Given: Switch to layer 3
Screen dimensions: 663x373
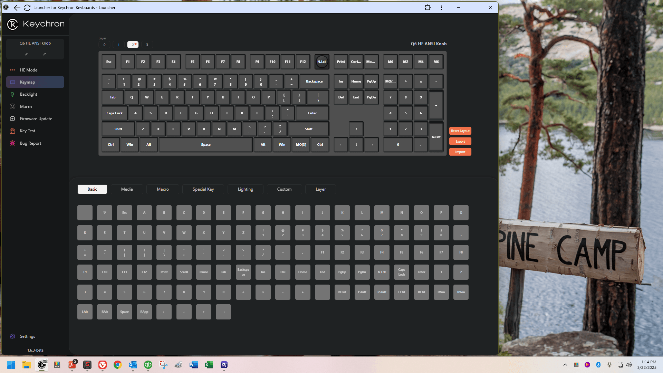Looking at the screenshot, I should coord(147,45).
